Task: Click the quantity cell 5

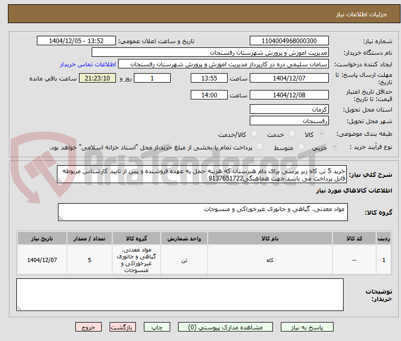Action: (x=90, y=260)
